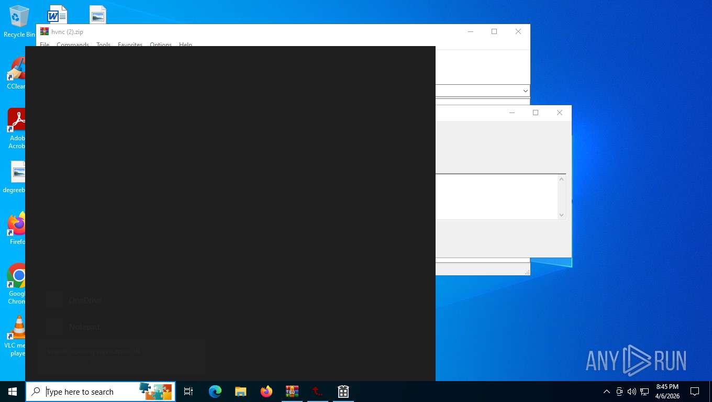
Task: Open the Action Center notifications icon
Action: (x=695, y=392)
